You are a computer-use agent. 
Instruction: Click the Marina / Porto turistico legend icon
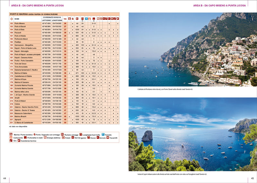[x=11, y=134]
